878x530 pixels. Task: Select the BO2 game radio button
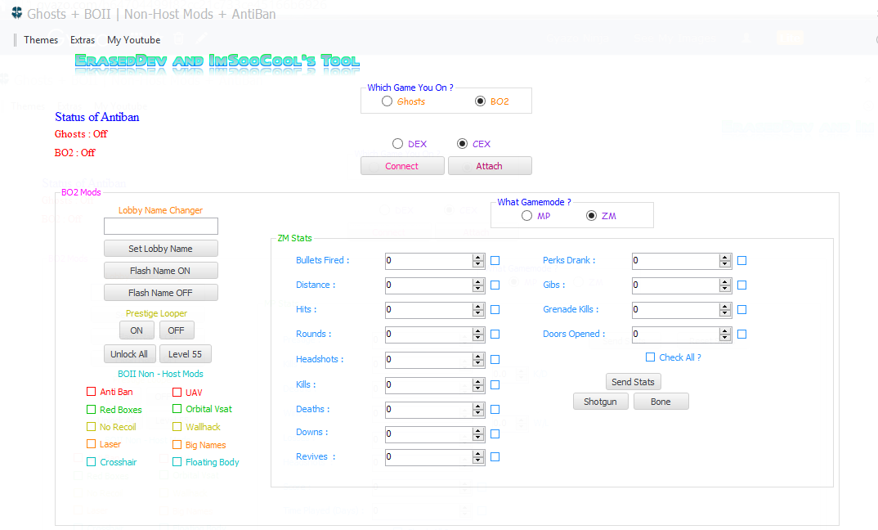click(x=480, y=101)
